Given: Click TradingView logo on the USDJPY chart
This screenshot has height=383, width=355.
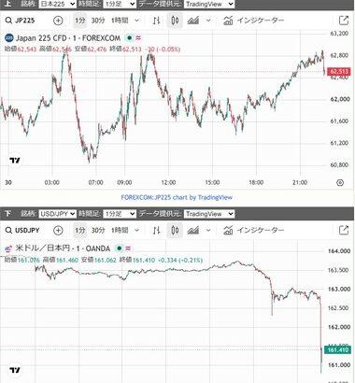Looking at the screenshot, I should [15, 370].
